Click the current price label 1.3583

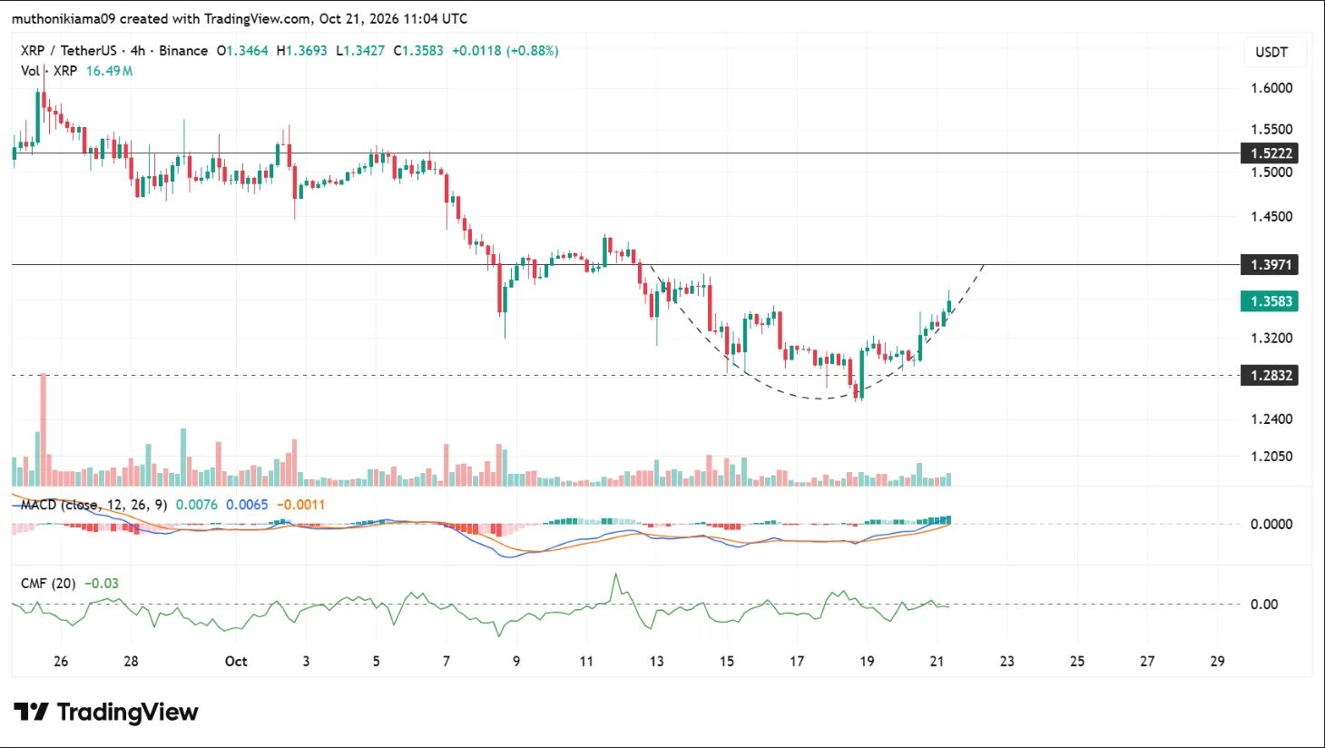click(x=1270, y=301)
